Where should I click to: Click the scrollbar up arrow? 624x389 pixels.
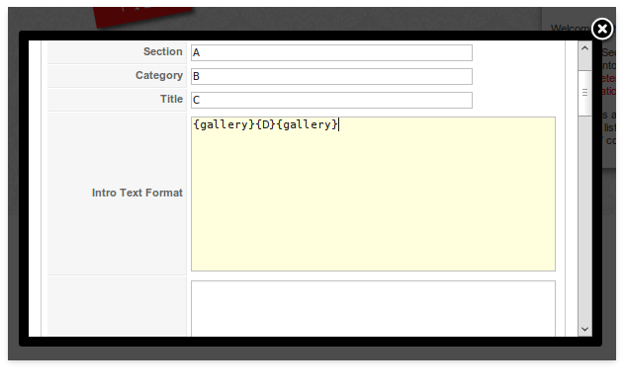click(584, 48)
